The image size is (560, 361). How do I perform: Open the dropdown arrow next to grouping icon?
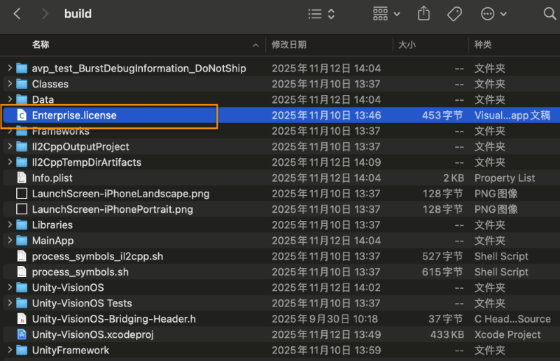397,14
